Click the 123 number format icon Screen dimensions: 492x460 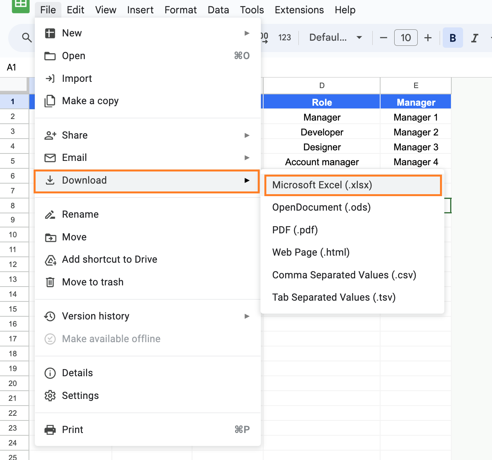pos(285,37)
